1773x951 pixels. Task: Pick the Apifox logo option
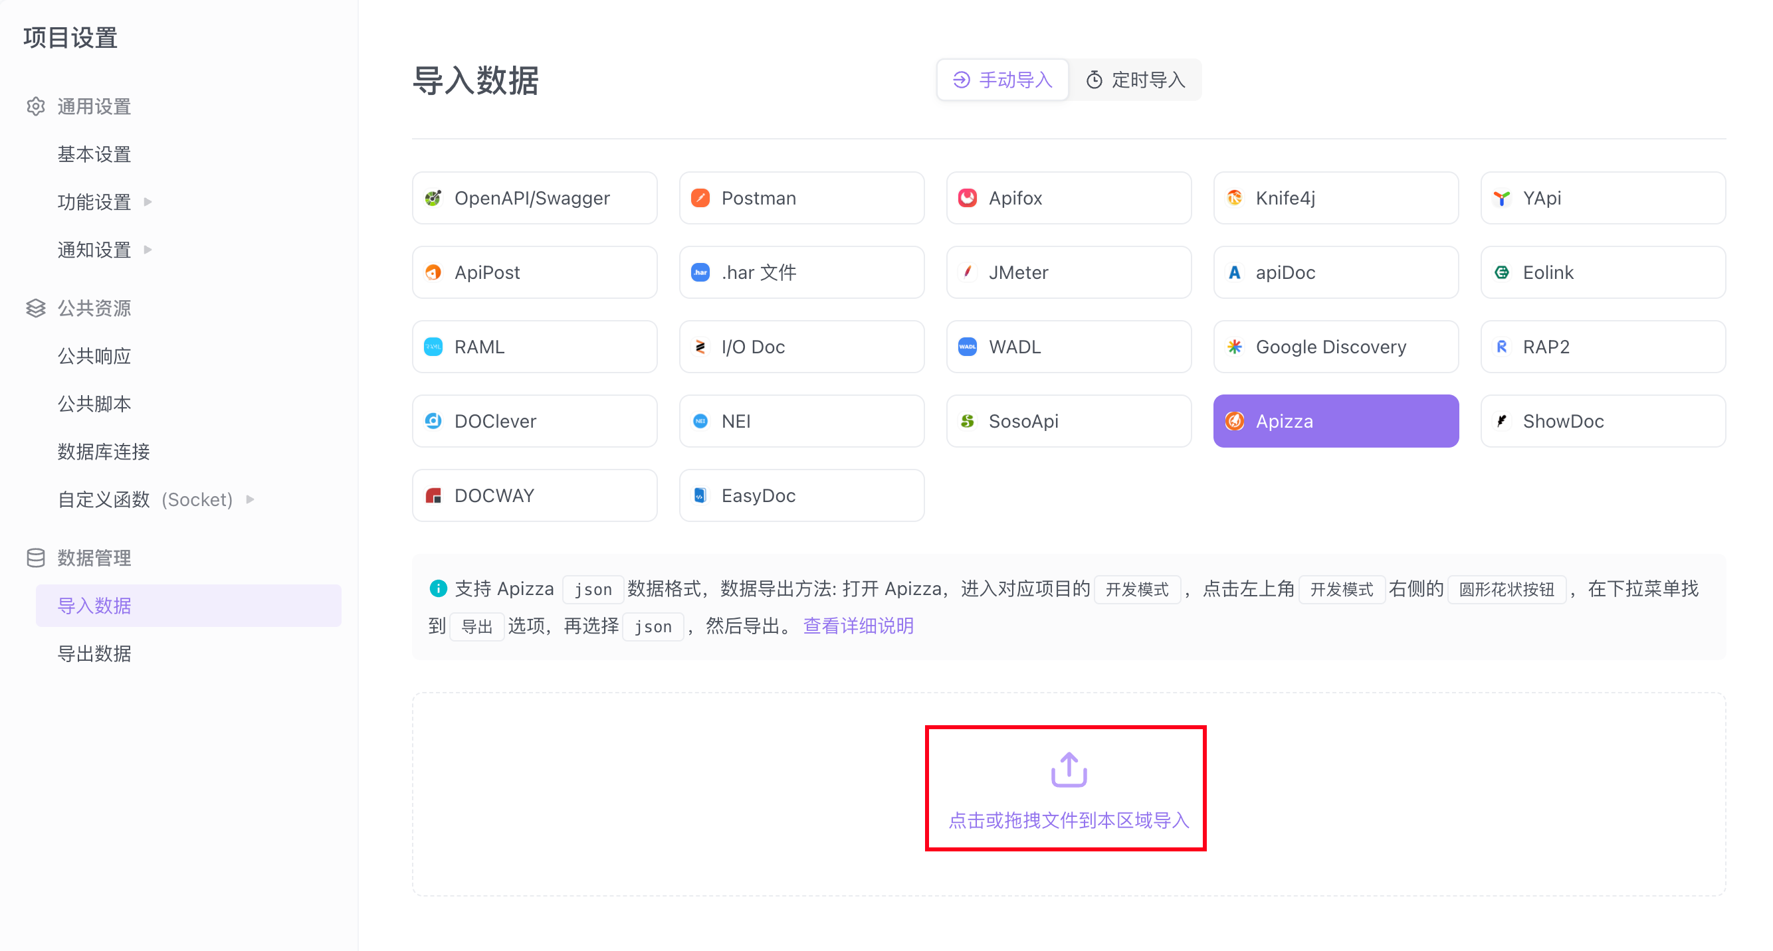967,198
